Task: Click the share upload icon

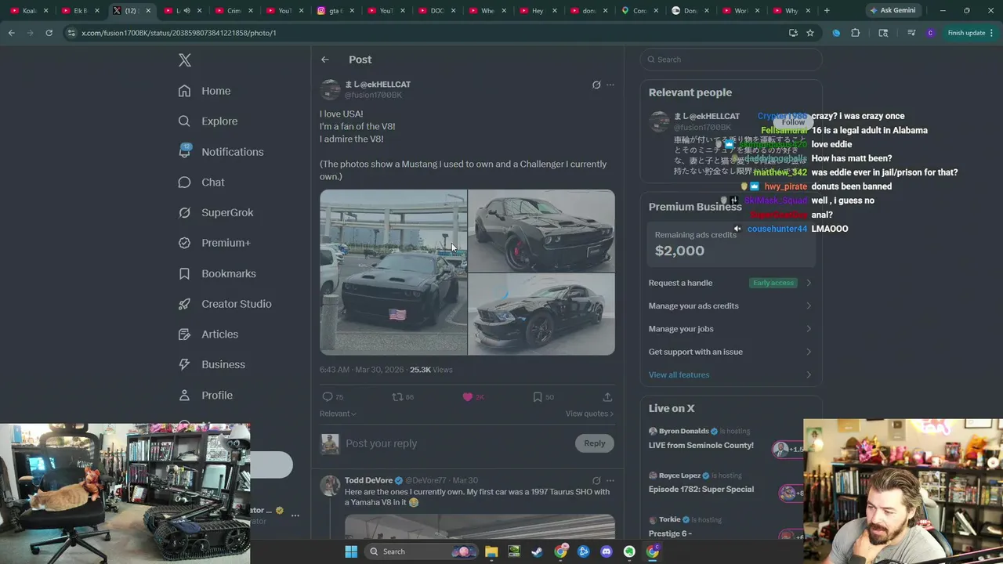Action: pos(607,397)
